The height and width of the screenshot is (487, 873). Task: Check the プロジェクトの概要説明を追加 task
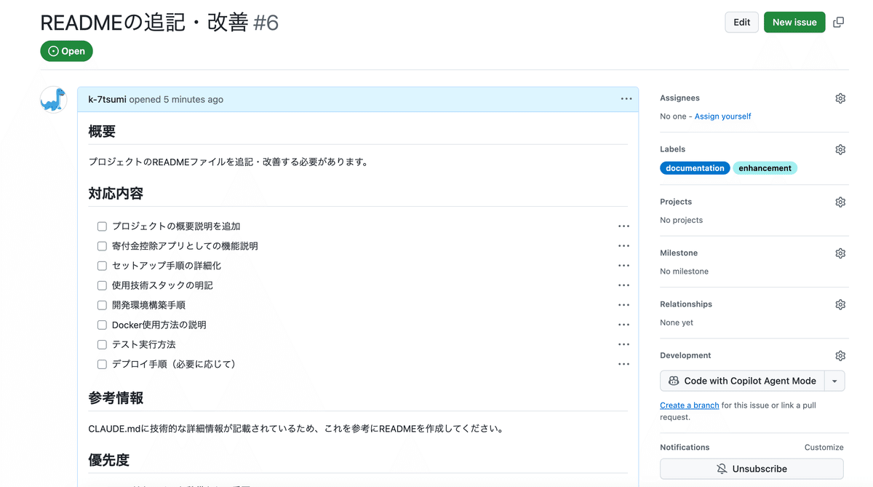[102, 226]
